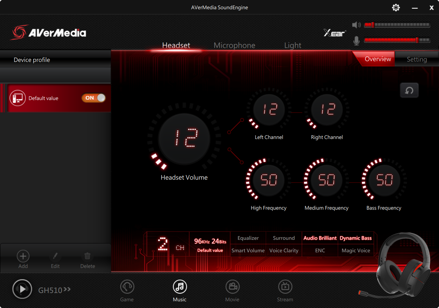
Task: Click the play button beside GH510
Action: pyautogui.click(x=22, y=289)
